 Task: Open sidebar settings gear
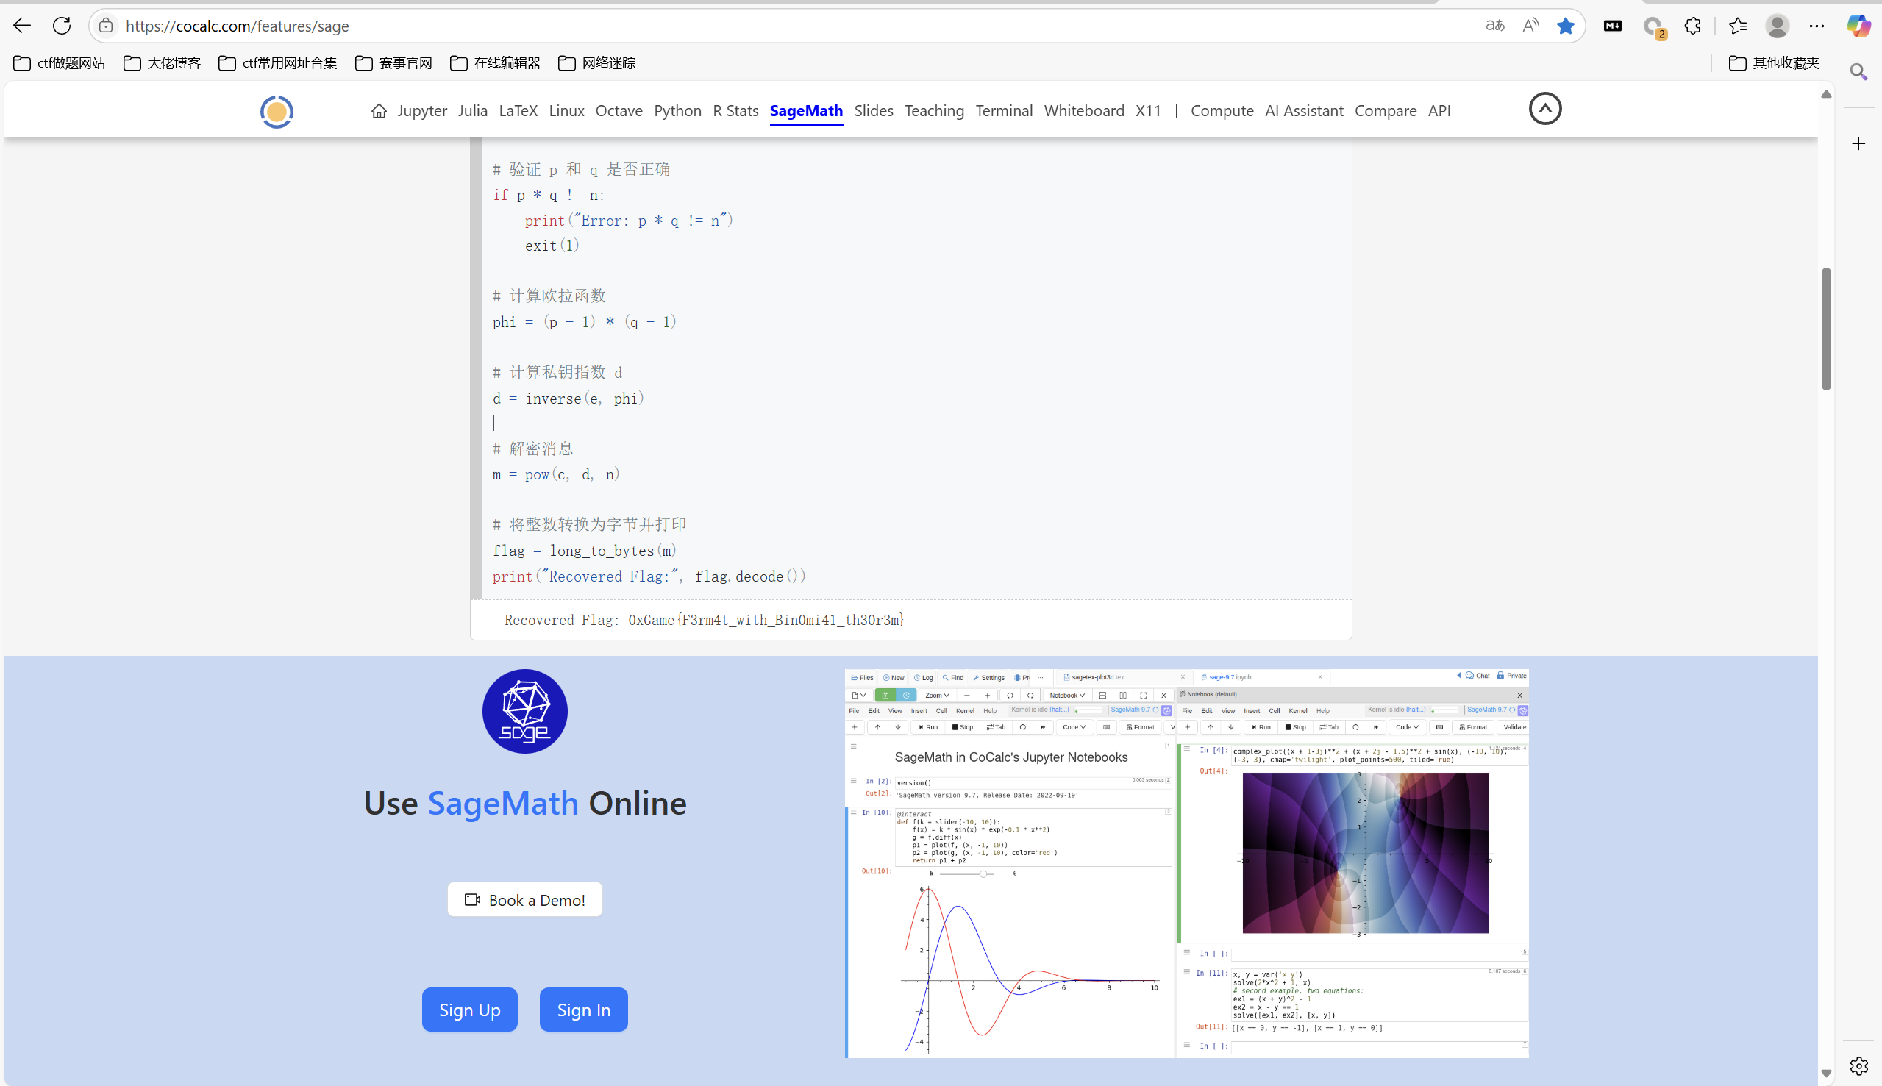pos(1858,1065)
